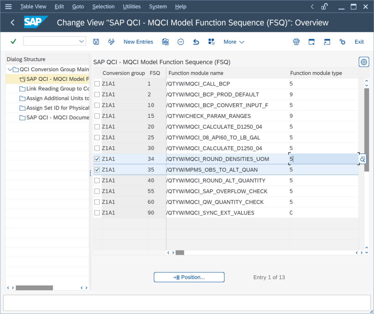Viewport: 374px width, 314px height.
Task: Click the /QTYW/MQCI_QW_QUANTITY_CHECK cell
Action: [228, 202]
